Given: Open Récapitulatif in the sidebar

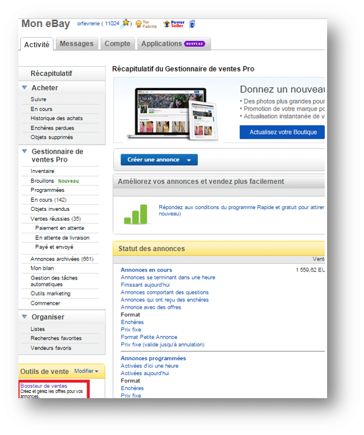Looking at the screenshot, I should (51, 74).
